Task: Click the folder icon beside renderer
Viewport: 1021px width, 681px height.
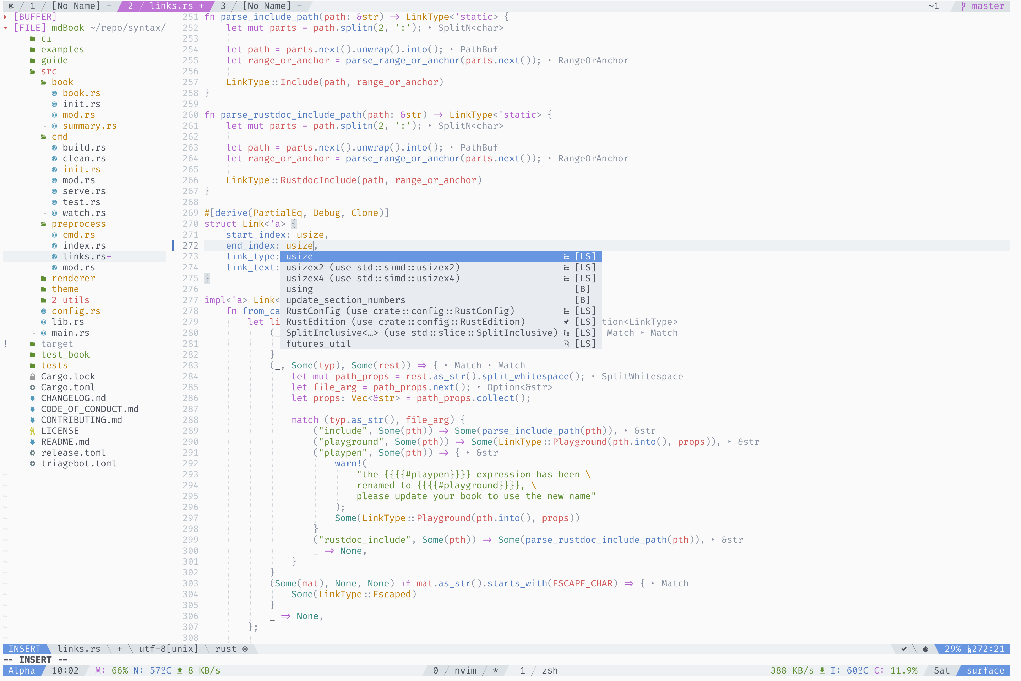Action: [x=44, y=279]
